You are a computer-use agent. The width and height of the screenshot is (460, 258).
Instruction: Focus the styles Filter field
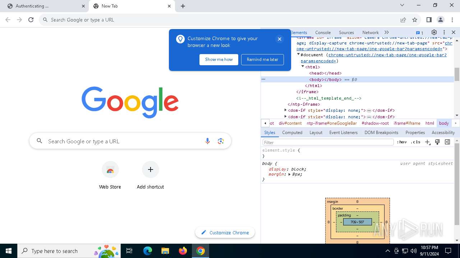pyautogui.click(x=328, y=142)
